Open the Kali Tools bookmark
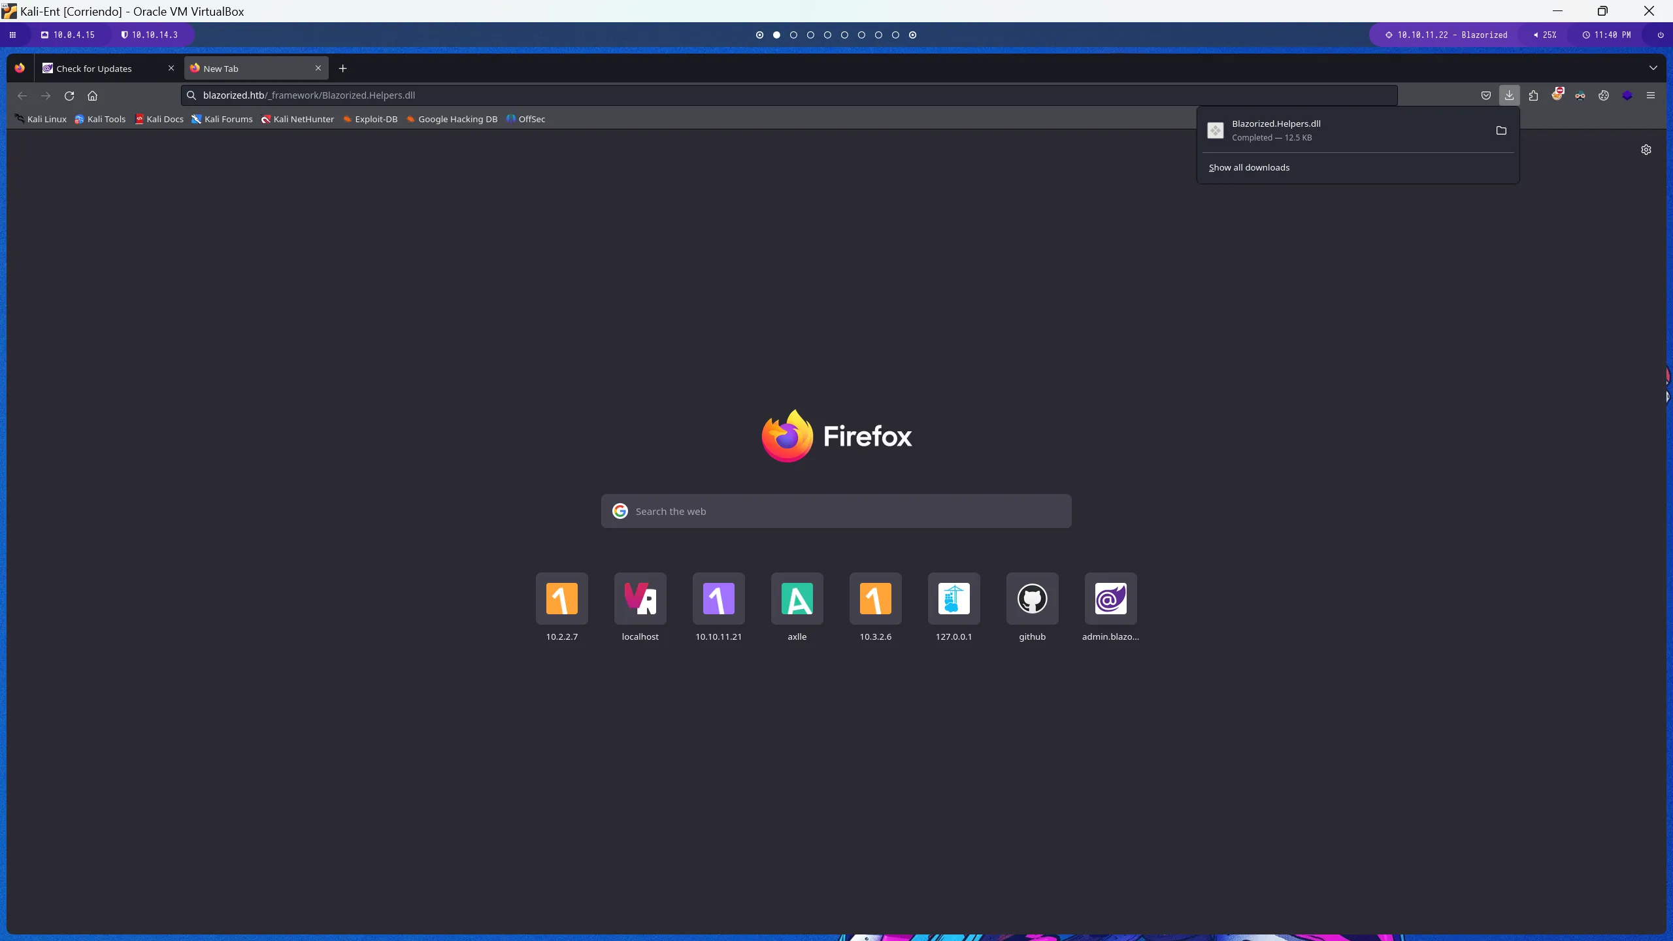 coord(100,119)
